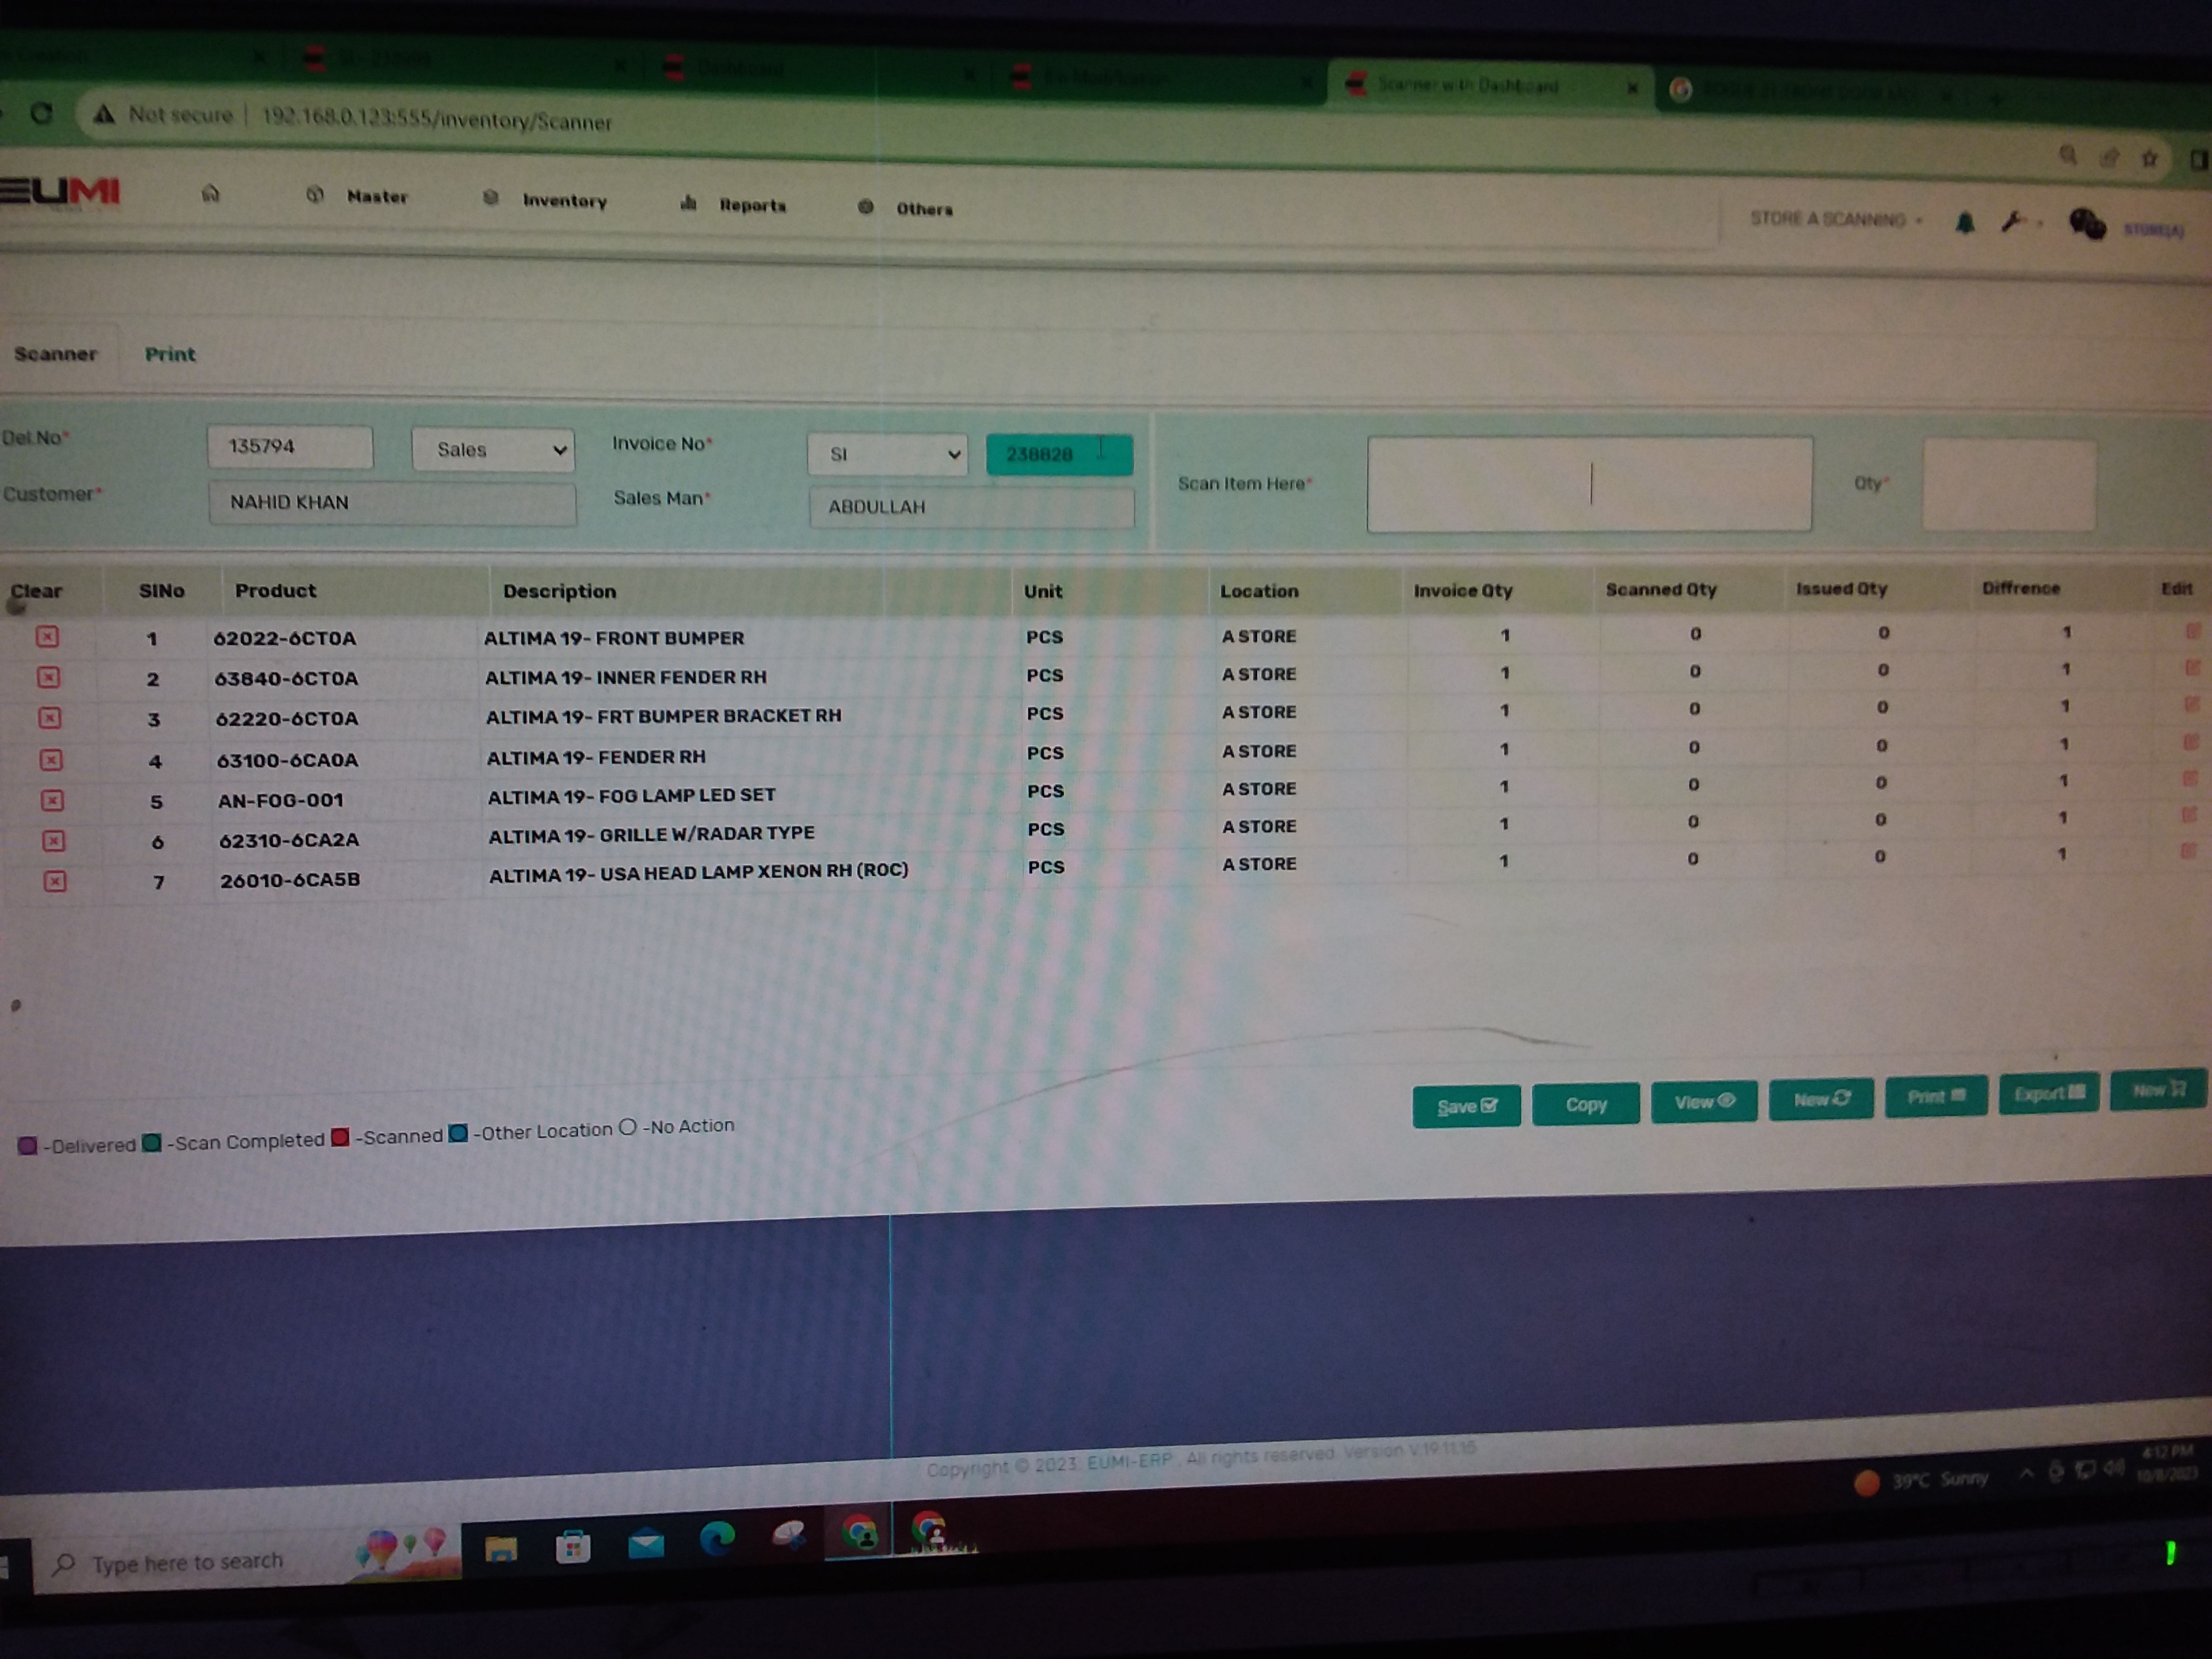
Task: Click the Diffrence column header
Action: [x=2020, y=588]
